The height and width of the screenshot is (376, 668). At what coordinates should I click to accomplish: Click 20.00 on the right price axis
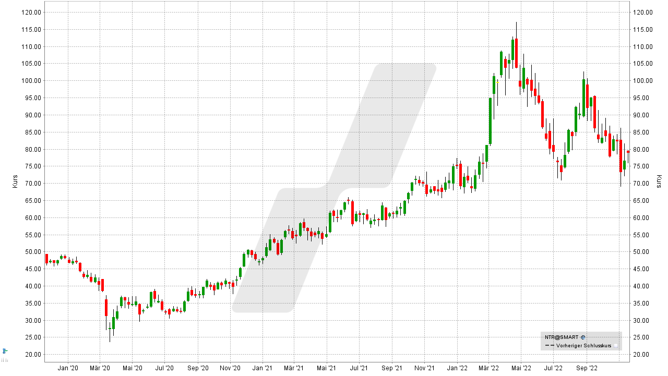pos(640,355)
